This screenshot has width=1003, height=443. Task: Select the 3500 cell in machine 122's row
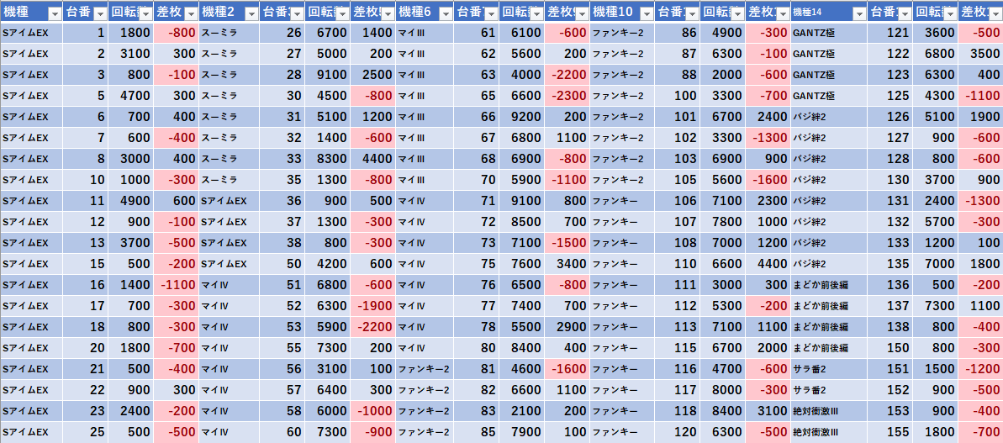coord(980,54)
